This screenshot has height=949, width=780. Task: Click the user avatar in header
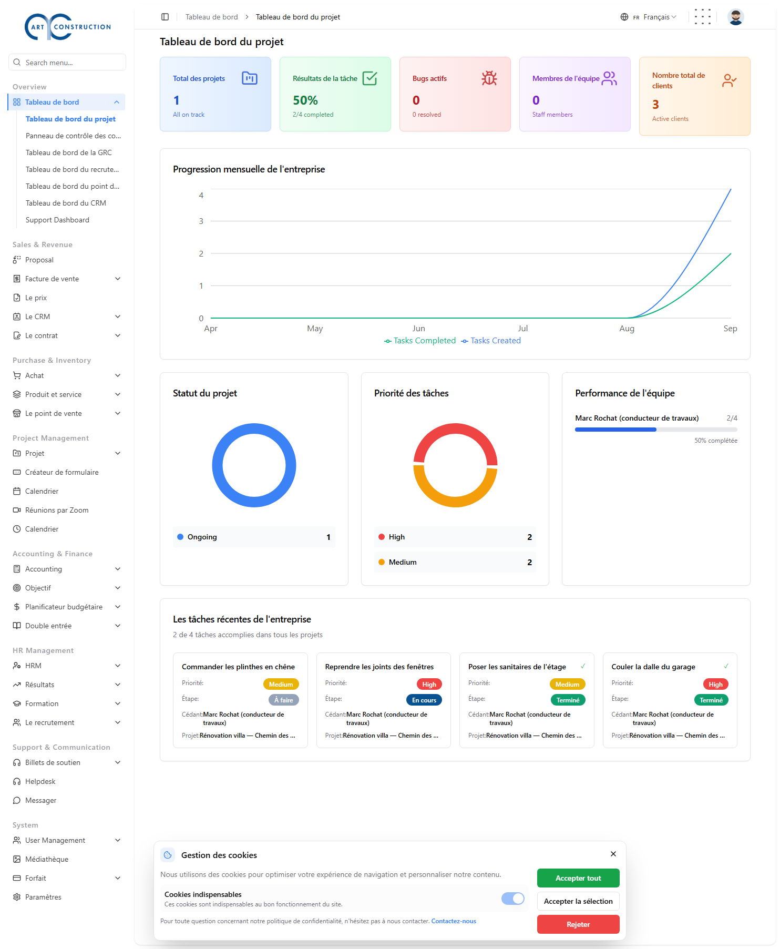[735, 17]
